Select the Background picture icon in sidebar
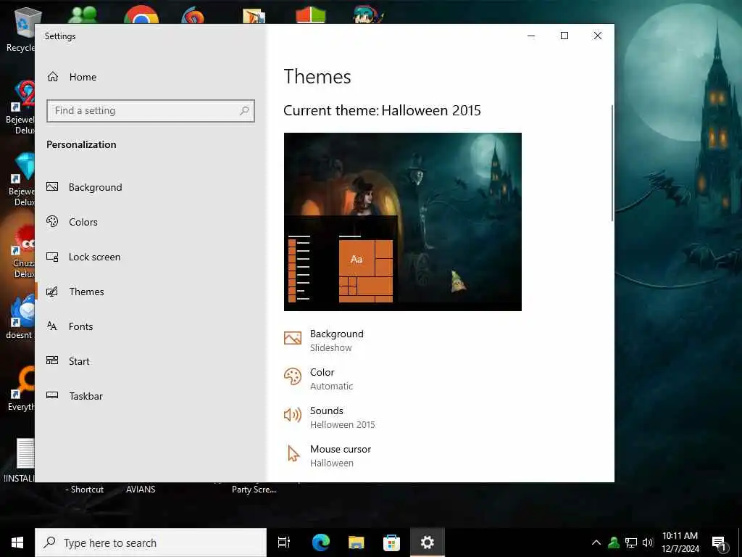The image size is (742, 557). 52,187
